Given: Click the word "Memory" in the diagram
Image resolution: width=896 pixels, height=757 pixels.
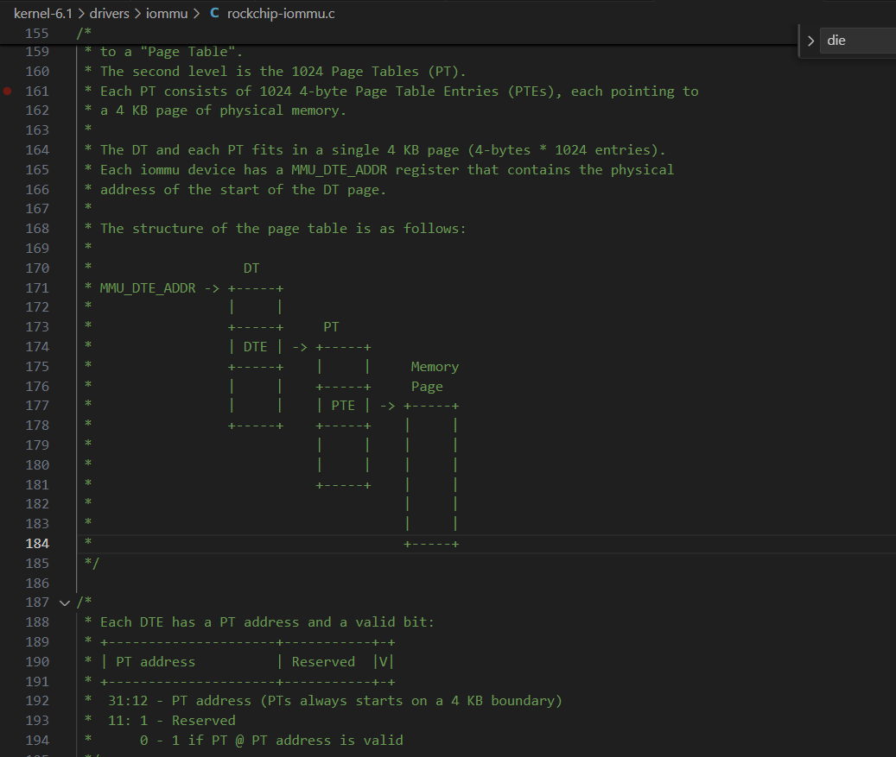Looking at the screenshot, I should (435, 367).
